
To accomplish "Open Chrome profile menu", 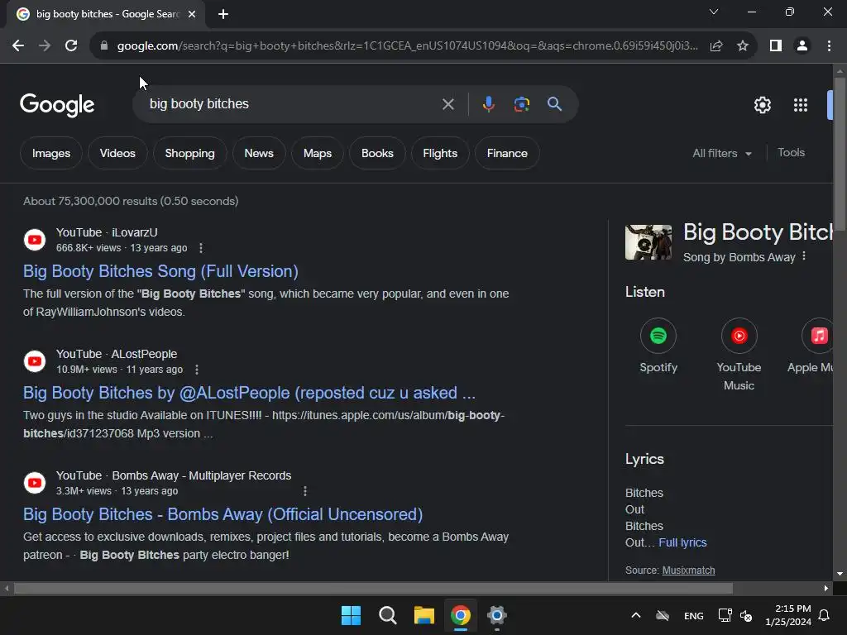I will coord(802,46).
